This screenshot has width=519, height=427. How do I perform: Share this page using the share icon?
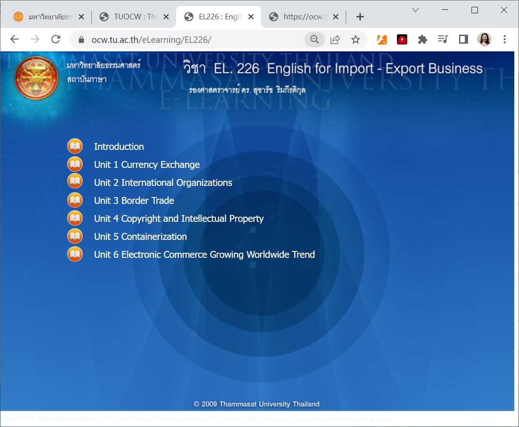pyautogui.click(x=335, y=40)
